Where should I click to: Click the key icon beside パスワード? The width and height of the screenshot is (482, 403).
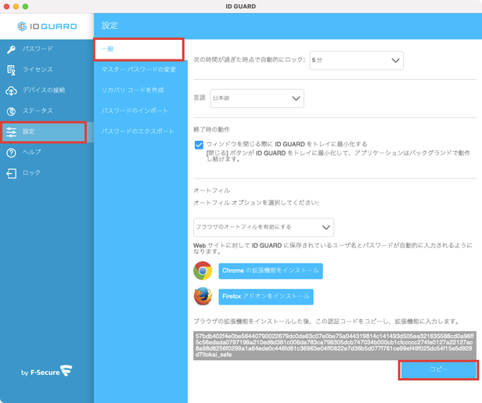point(12,49)
